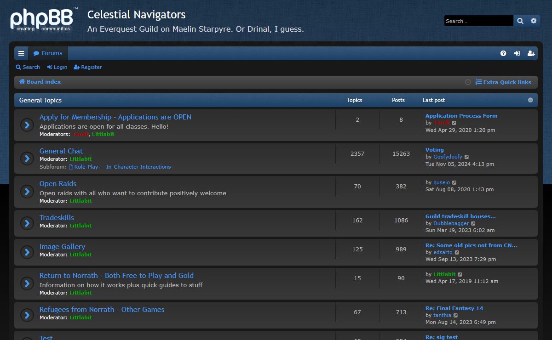The width and height of the screenshot is (552, 340).
Task: Click Celestial Navigators site title
Action: click(x=137, y=15)
